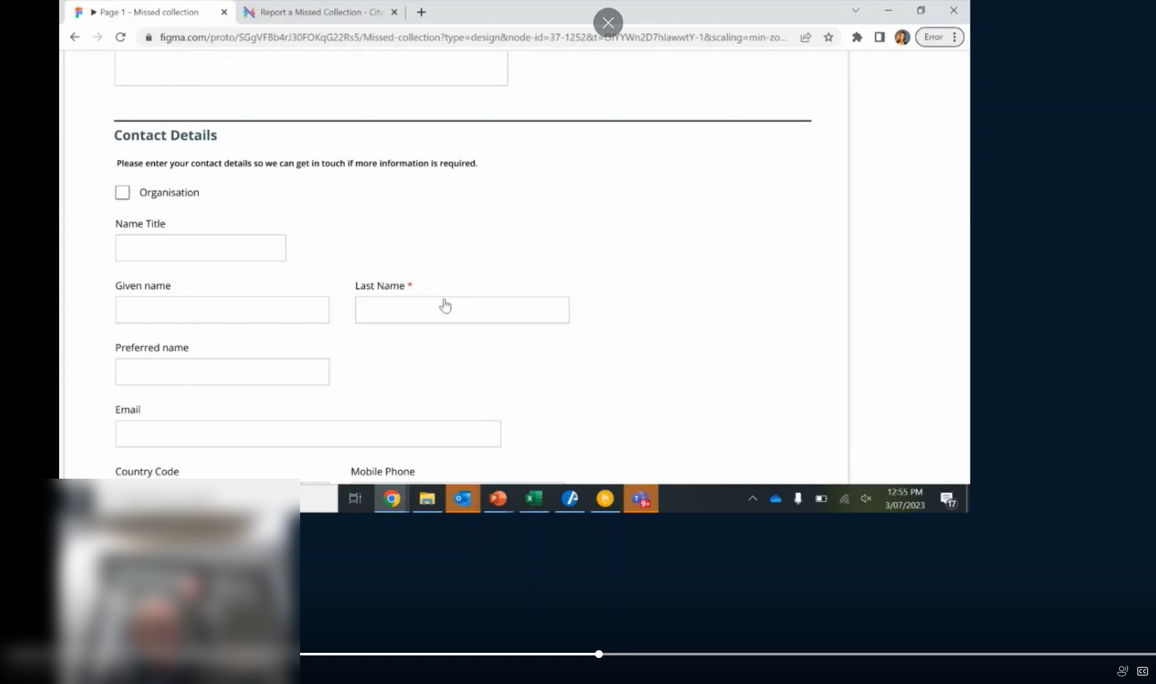
Task: Click the microphone tray icon
Action: pos(798,499)
